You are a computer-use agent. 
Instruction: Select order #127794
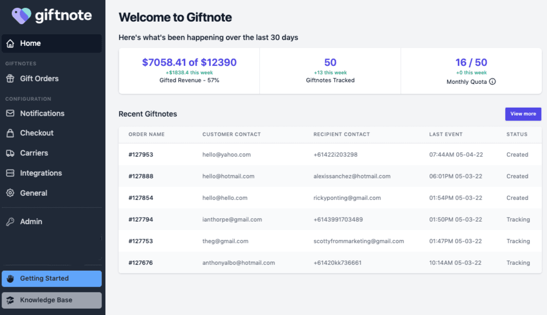click(x=141, y=219)
